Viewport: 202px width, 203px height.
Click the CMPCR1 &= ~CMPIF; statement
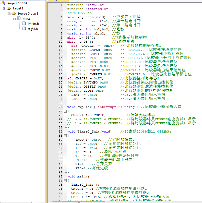point(88,115)
